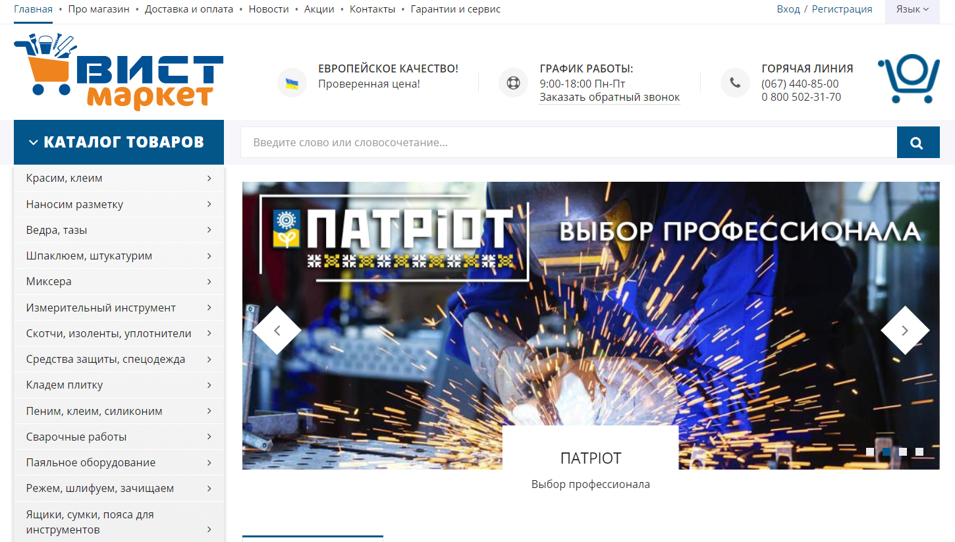This screenshot has width=955, height=542.
Task: Open Скотчи, изоленты, уплотнители category
Action: (109, 333)
